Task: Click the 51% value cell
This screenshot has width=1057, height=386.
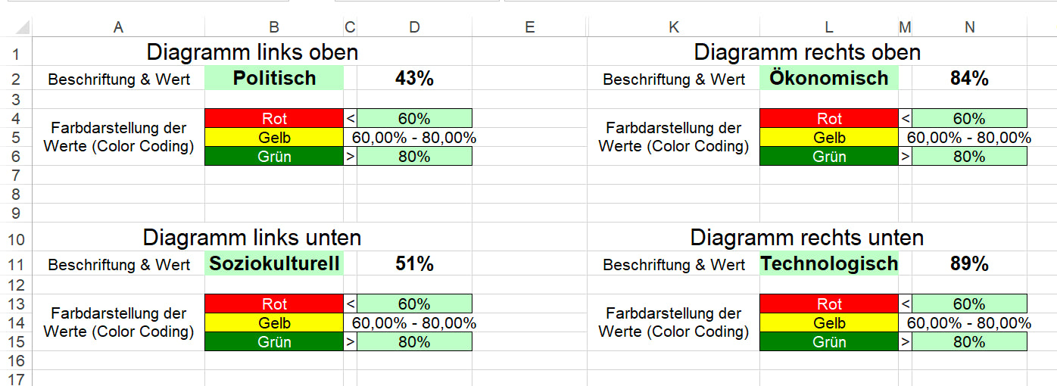Action: click(414, 263)
